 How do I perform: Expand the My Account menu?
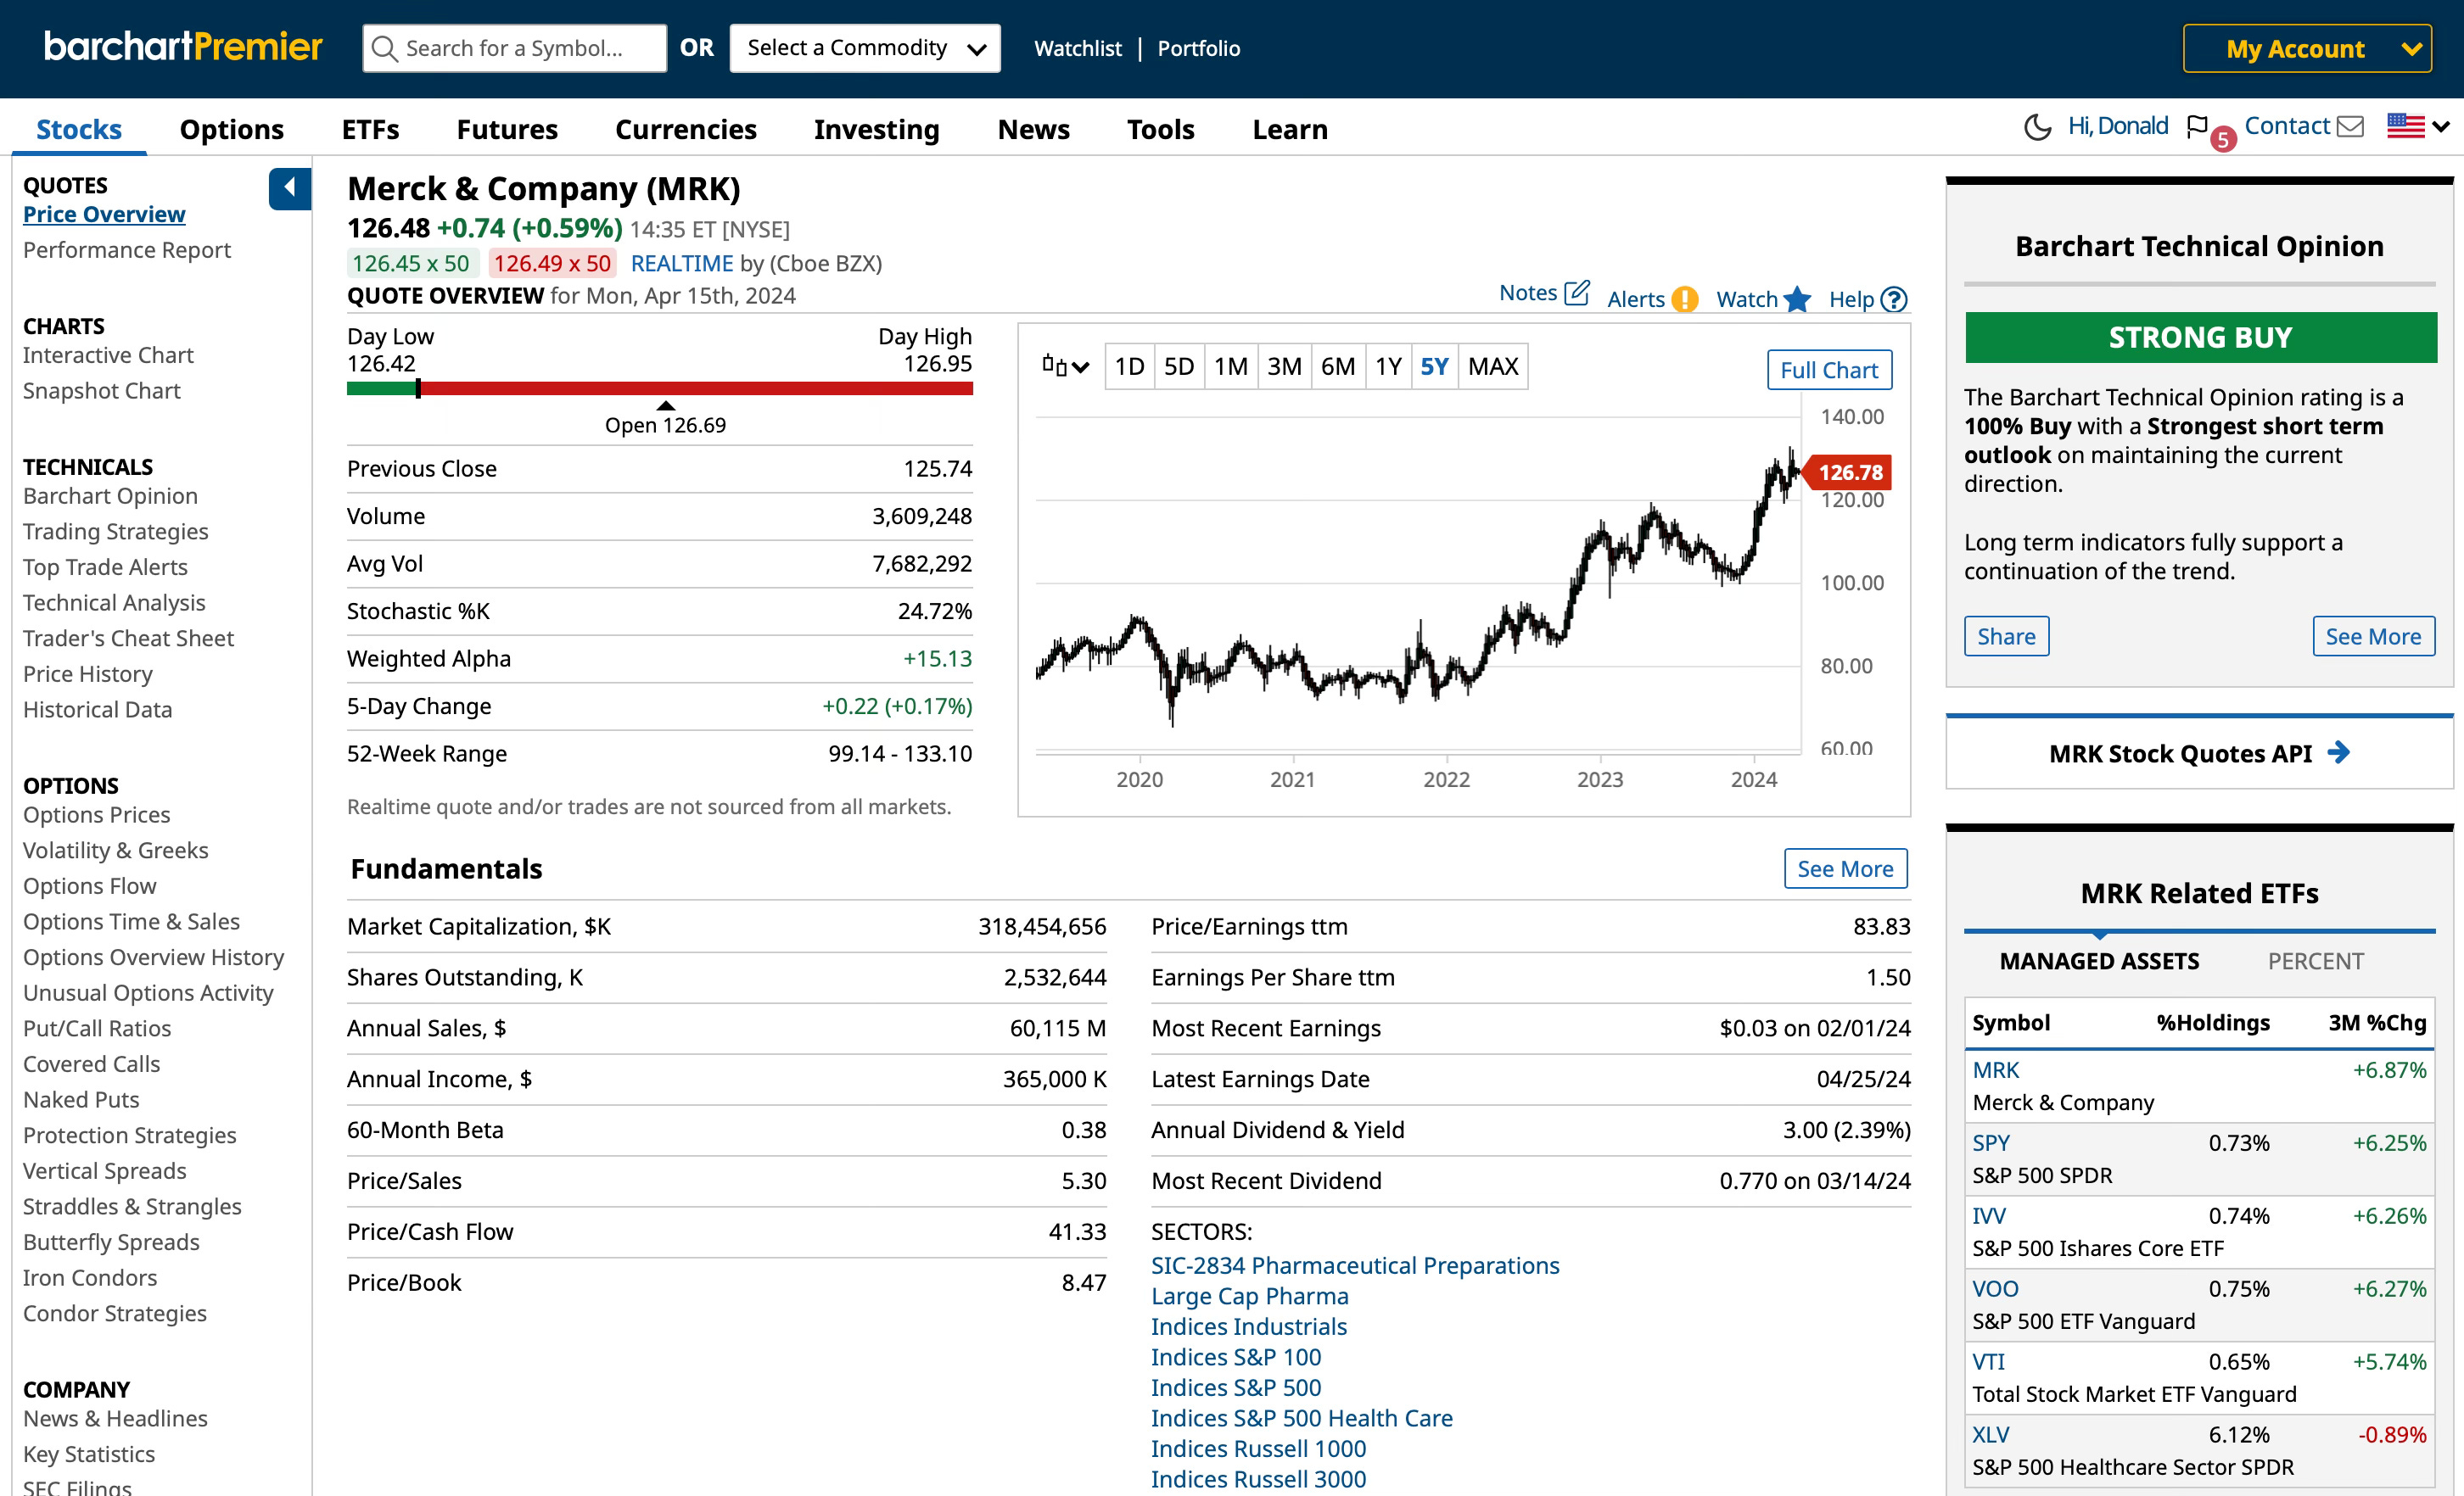[x=2307, y=48]
